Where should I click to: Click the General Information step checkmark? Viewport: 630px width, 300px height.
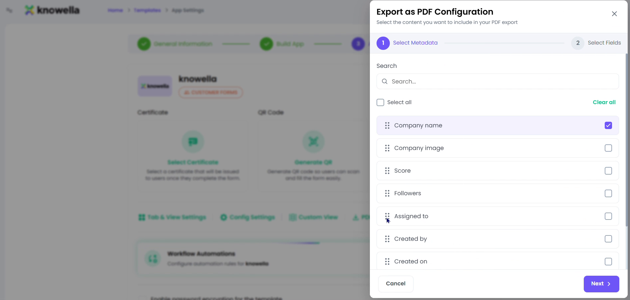click(x=144, y=44)
